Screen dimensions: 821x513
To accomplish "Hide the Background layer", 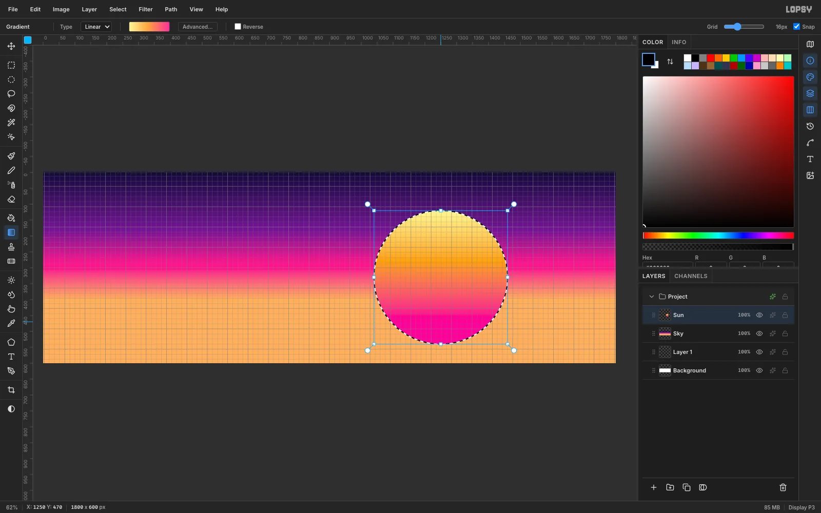I will pyautogui.click(x=759, y=370).
